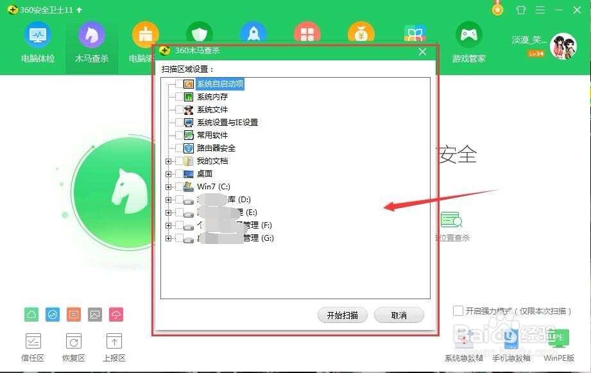The image size is (591, 373).
Task: Click the upgrade arrow beside 360安全卫士11
Action: pyautogui.click(x=79, y=10)
